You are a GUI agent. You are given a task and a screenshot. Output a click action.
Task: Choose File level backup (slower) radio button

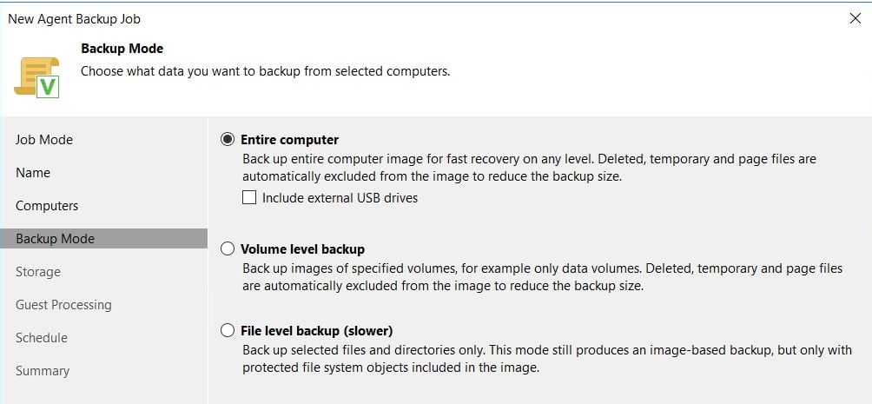[228, 330]
